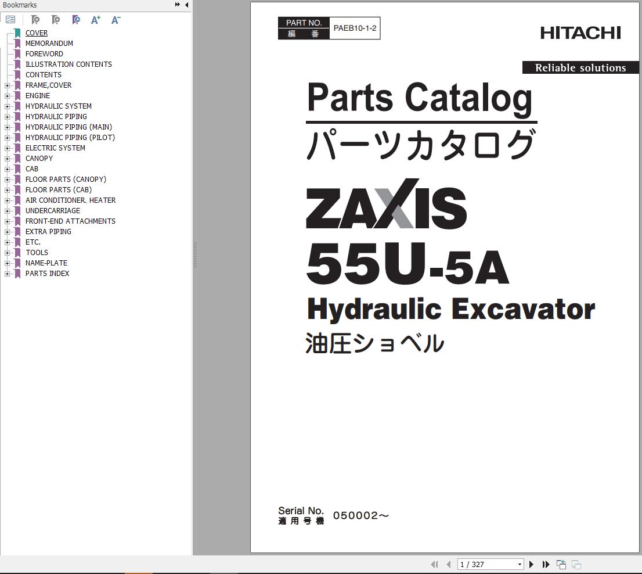Collapse the Bookmarks panel with the left arrow
Viewport: 642px width, 574px height.
(x=186, y=5)
